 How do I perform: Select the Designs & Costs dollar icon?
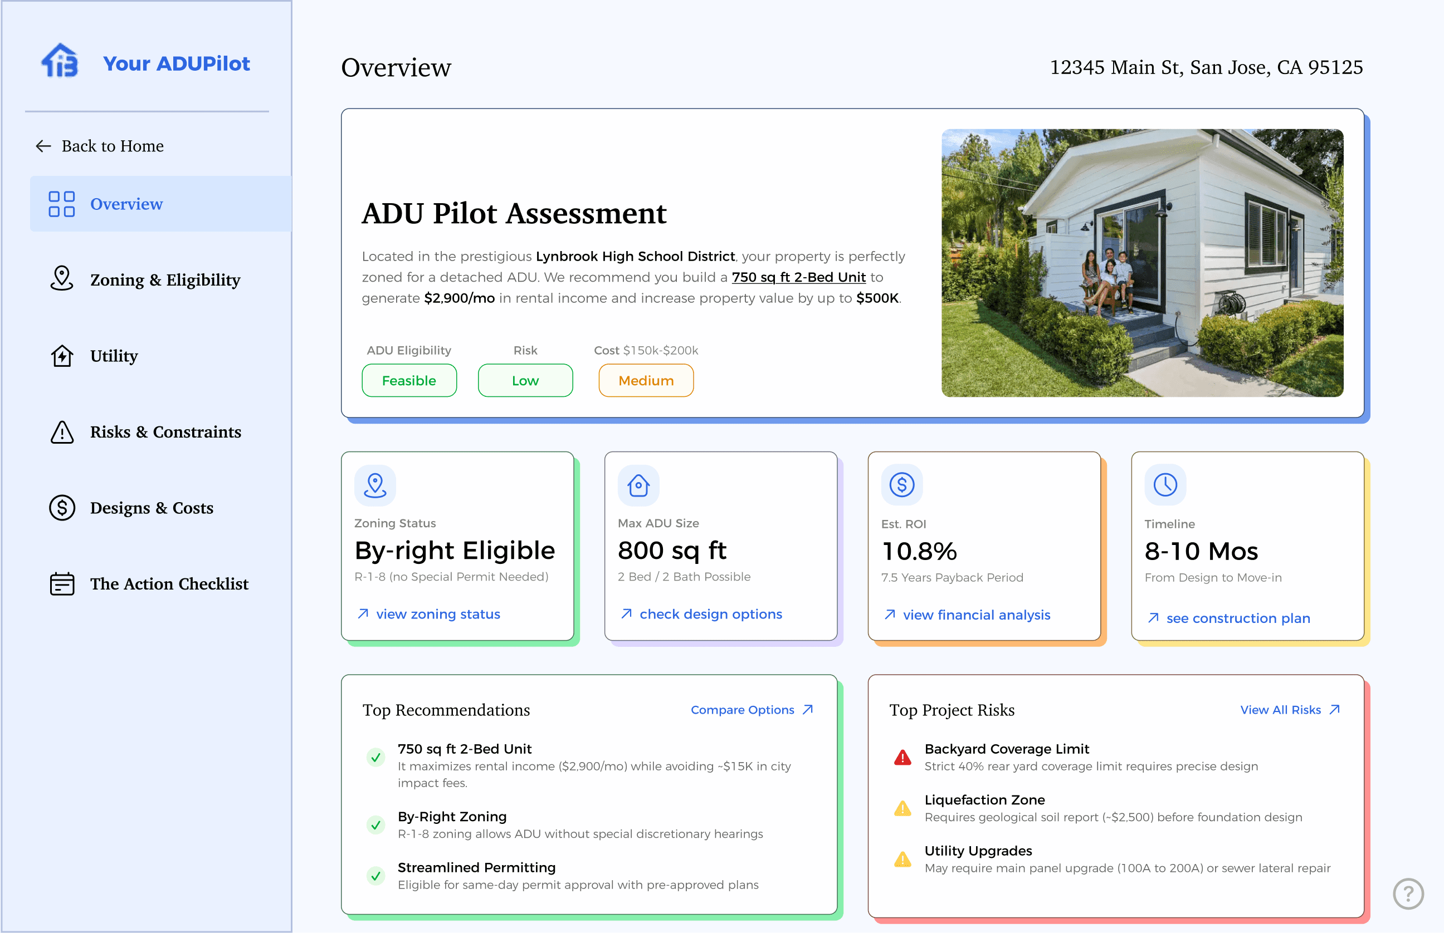click(61, 508)
